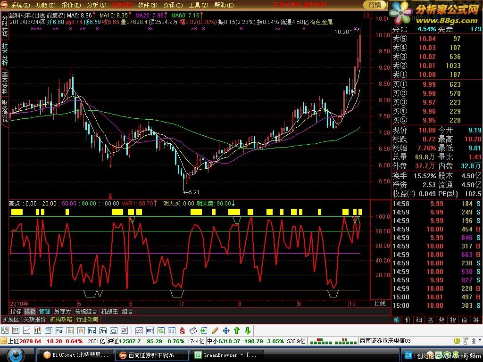Screen dimensions: 483x362
Task: Switch timeframe via 日线 label
Action: click(x=380, y=303)
